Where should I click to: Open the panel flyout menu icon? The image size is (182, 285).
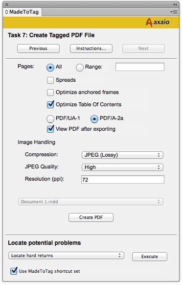point(174,12)
